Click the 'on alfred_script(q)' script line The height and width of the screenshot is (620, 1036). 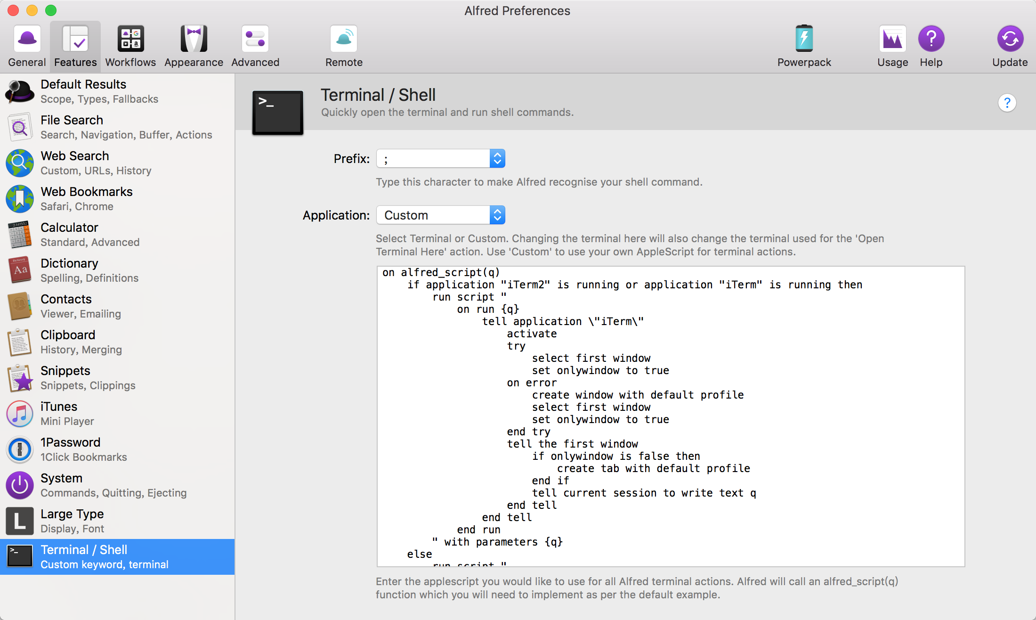[441, 272]
